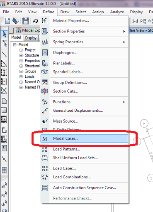153x212 pixels.
Task: Click the Section Properties menu icon
Action: [45, 31]
